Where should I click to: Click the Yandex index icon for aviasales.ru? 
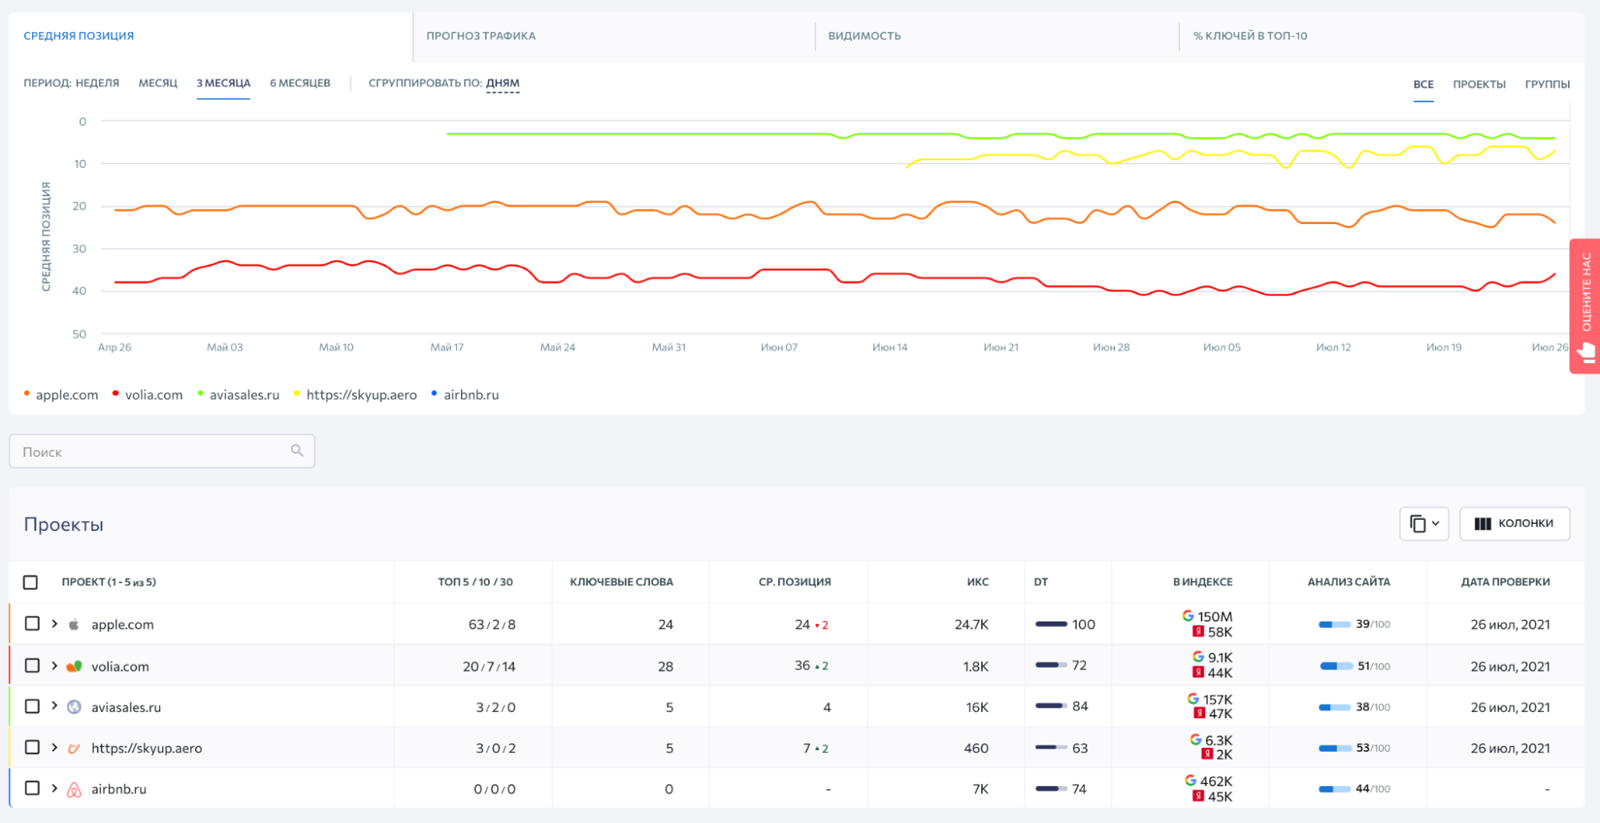pos(1199,713)
